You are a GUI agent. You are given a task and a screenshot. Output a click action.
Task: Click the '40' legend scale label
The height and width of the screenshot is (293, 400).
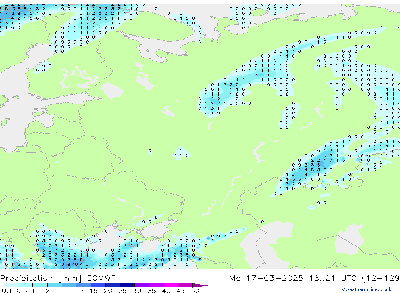166,291
